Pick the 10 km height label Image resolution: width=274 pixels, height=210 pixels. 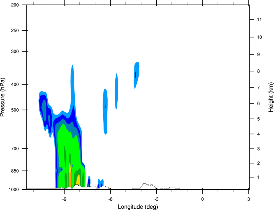(x=259, y=37)
